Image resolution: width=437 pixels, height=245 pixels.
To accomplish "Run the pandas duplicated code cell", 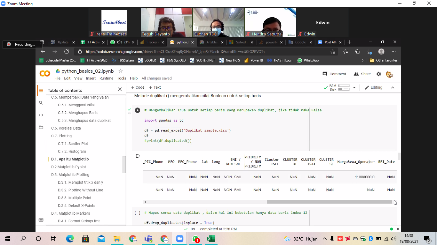I will [137, 110].
